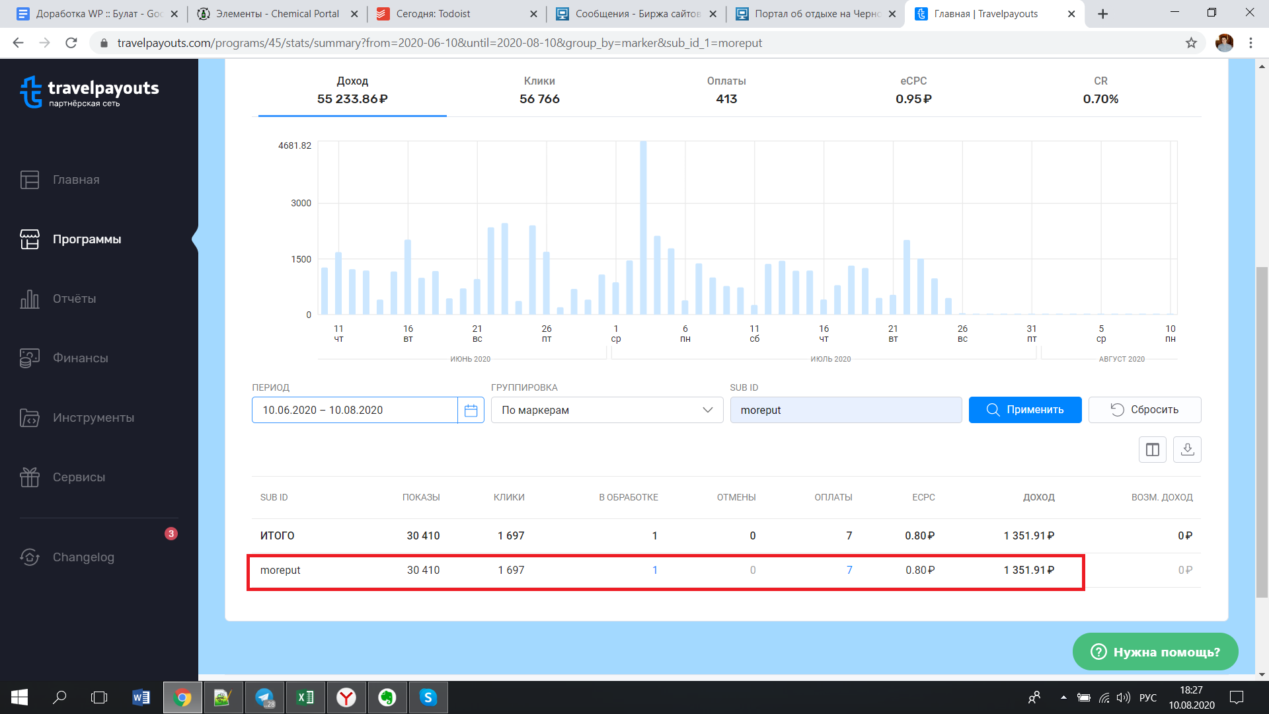Click the Travelpayouts logo
This screenshot has width=1269, height=714.
click(x=90, y=93)
